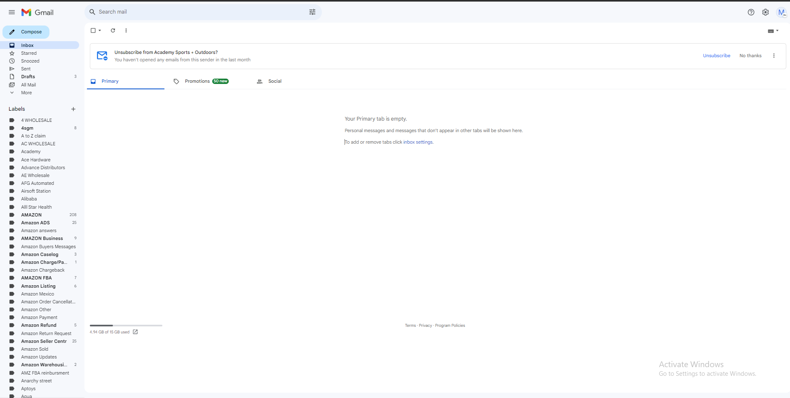Open the select dropdown arrow
Viewport: 790px width, 398px height.
point(100,30)
